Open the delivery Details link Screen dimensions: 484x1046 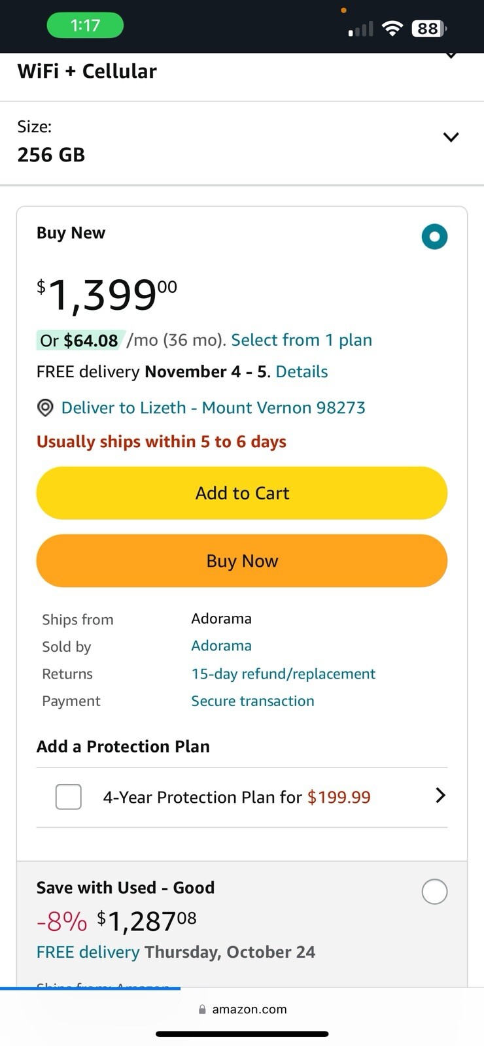point(302,371)
